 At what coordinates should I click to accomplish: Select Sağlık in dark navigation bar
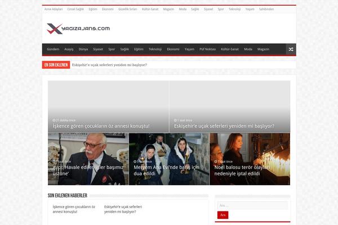coord(124,49)
